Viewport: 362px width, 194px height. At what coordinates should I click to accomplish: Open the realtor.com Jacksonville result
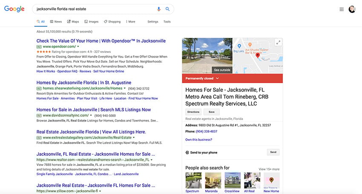tap(95, 154)
